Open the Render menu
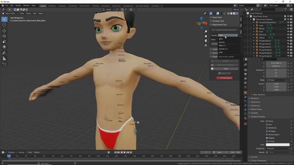The height and width of the screenshot is (165, 294). click(18, 6)
